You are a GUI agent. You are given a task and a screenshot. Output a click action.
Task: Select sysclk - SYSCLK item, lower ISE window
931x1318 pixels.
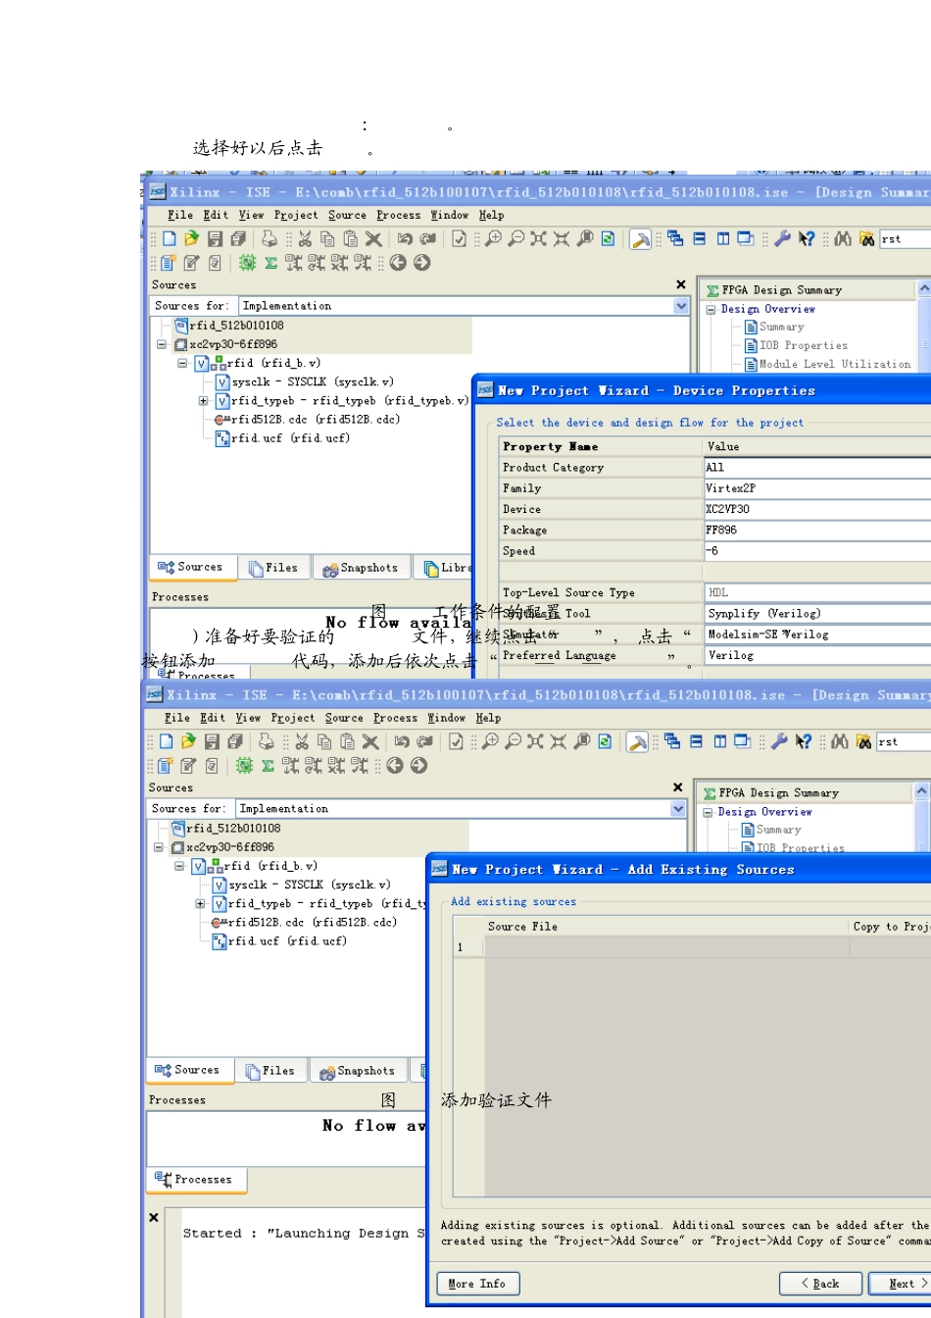[310, 885]
